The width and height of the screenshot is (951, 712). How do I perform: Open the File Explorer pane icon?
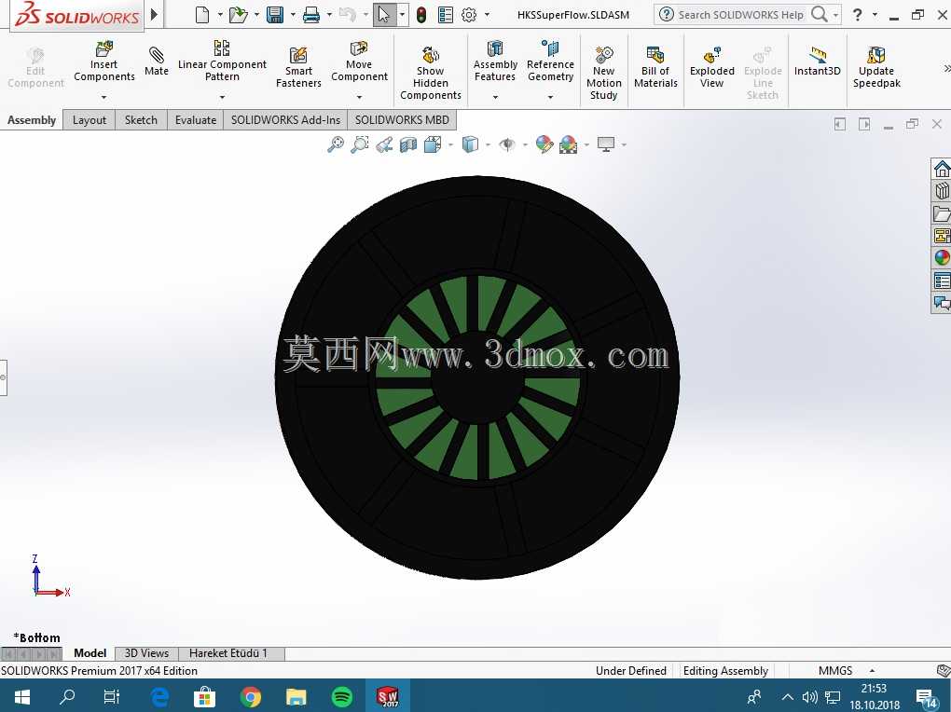click(942, 212)
